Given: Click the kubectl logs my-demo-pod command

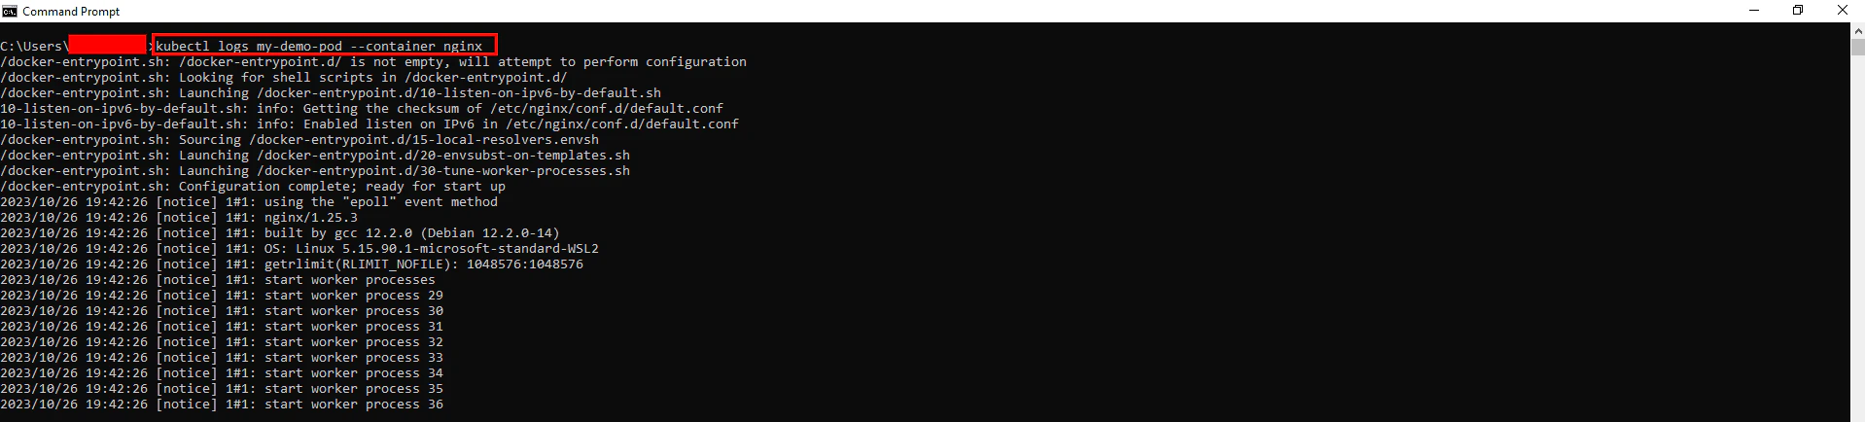Looking at the screenshot, I should click(x=319, y=46).
